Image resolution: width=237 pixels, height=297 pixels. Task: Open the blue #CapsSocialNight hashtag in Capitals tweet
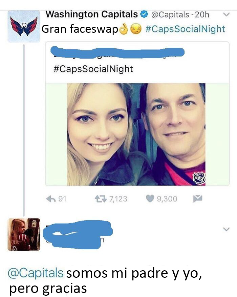(185, 29)
